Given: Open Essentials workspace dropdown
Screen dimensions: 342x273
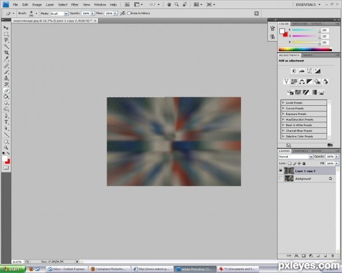Looking at the screenshot, I should [308, 5].
